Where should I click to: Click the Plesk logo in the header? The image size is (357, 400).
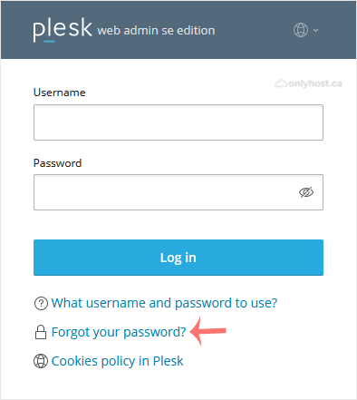63,30
